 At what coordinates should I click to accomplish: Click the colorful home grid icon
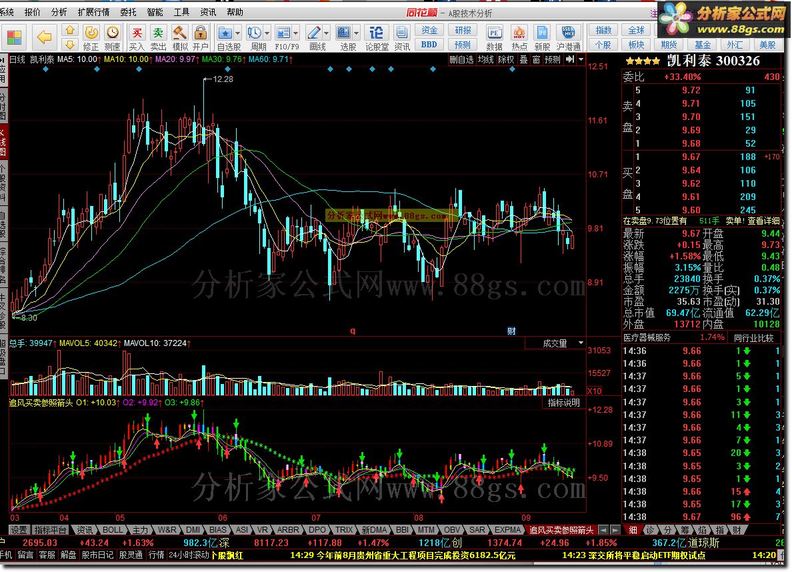14,37
